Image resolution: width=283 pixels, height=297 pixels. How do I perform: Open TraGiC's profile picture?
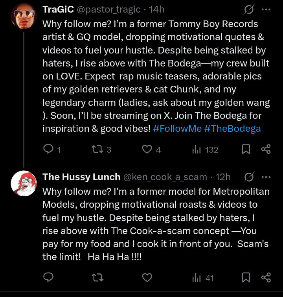click(23, 17)
